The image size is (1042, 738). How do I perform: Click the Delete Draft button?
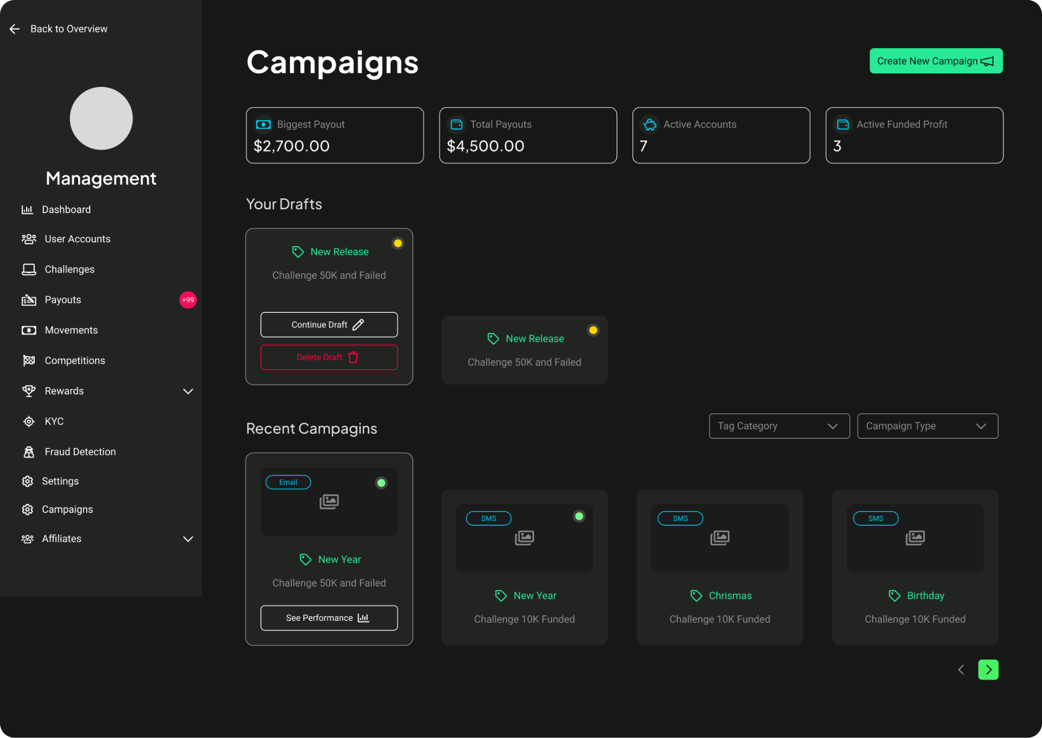click(329, 357)
